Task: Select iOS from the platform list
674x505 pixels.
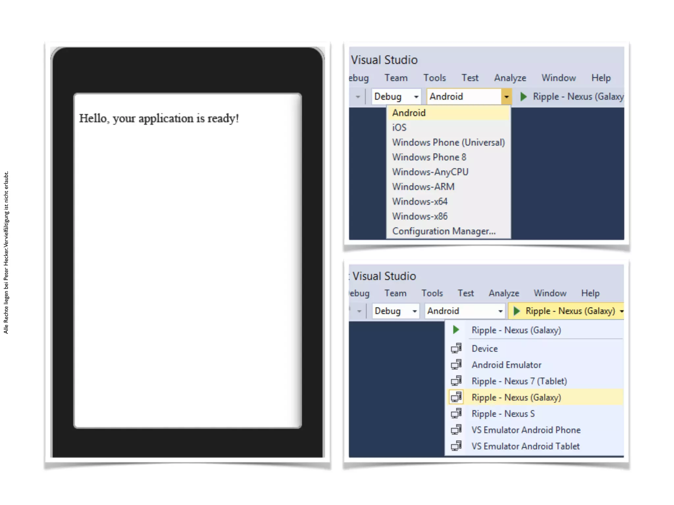Action: (x=399, y=128)
